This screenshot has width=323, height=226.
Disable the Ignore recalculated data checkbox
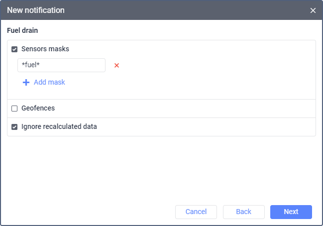click(x=14, y=127)
